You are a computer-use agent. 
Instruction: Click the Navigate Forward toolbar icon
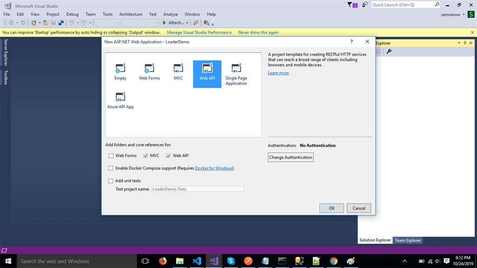point(23,23)
